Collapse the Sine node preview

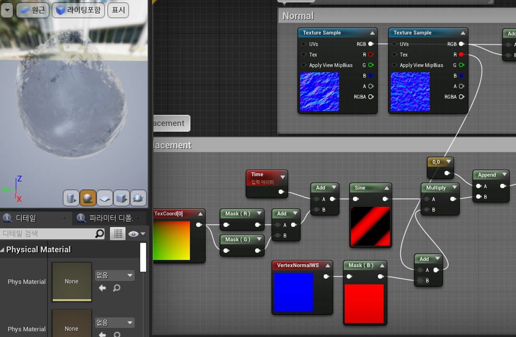pos(387,188)
